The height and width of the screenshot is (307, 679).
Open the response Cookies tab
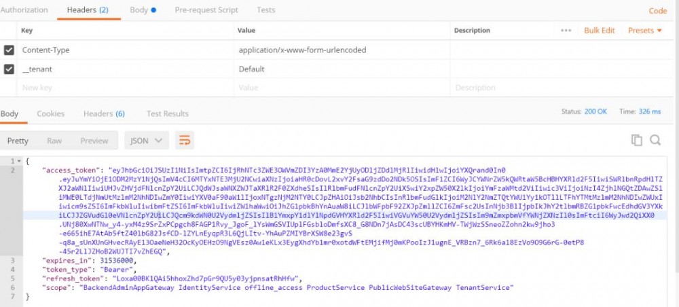[50, 113]
